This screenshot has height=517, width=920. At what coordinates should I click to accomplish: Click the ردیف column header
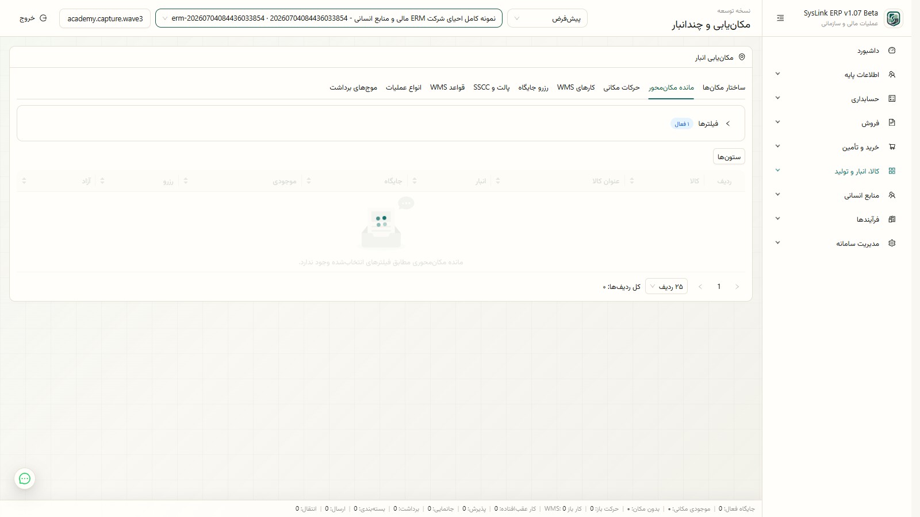pyautogui.click(x=724, y=181)
